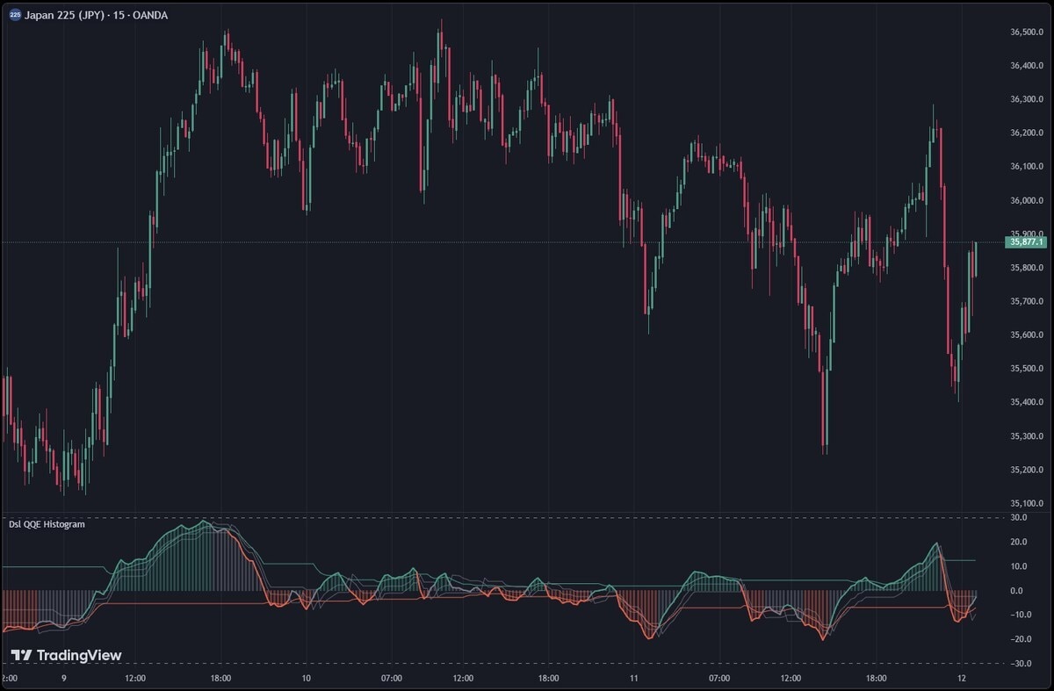Click the 35,700.0 price axis label

pyautogui.click(x=1027, y=301)
